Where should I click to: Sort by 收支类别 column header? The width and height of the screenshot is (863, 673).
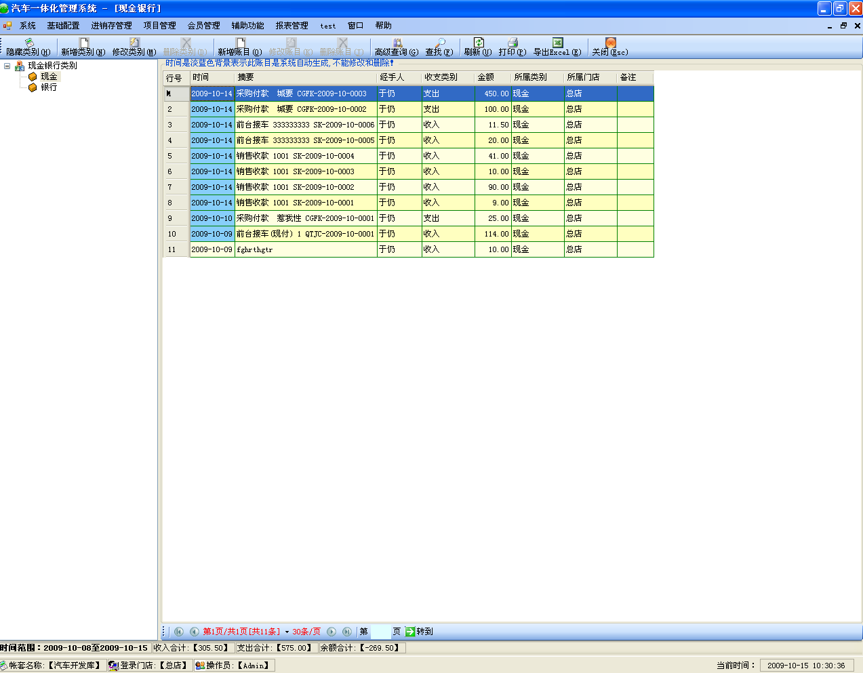pyautogui.click(x=448, y=77)
